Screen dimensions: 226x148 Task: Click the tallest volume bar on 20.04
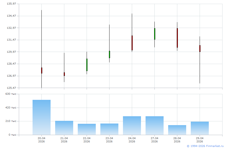41,117
